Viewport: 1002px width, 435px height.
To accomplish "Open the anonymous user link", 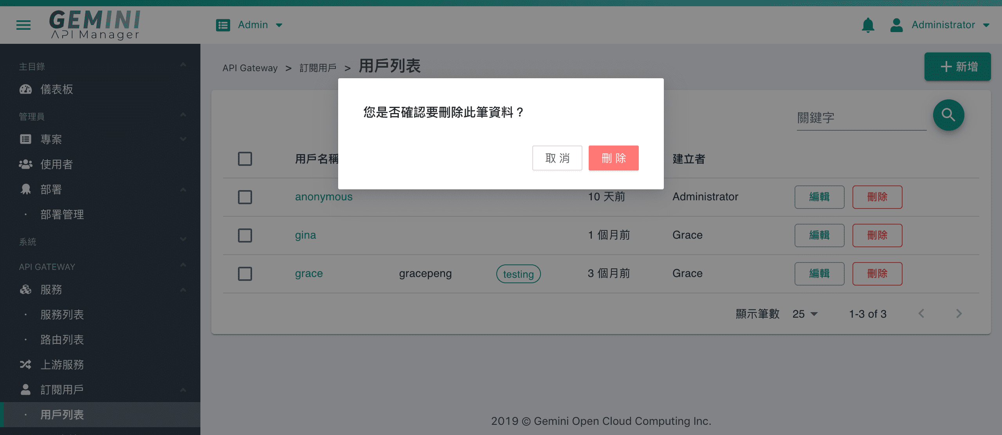I will coord(324,196).
